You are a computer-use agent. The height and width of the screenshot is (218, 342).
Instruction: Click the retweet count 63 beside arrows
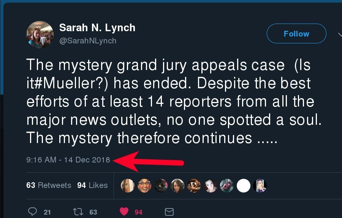click(x=93, y=212)
